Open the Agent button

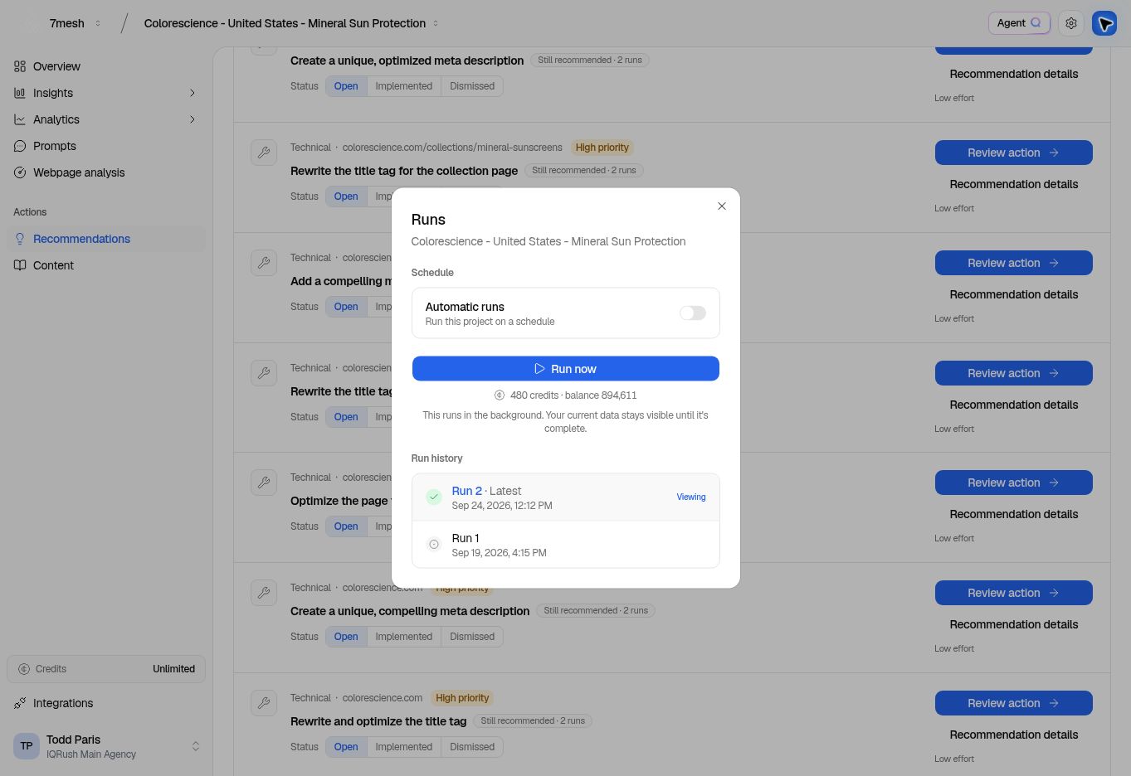pos(1019,23)
